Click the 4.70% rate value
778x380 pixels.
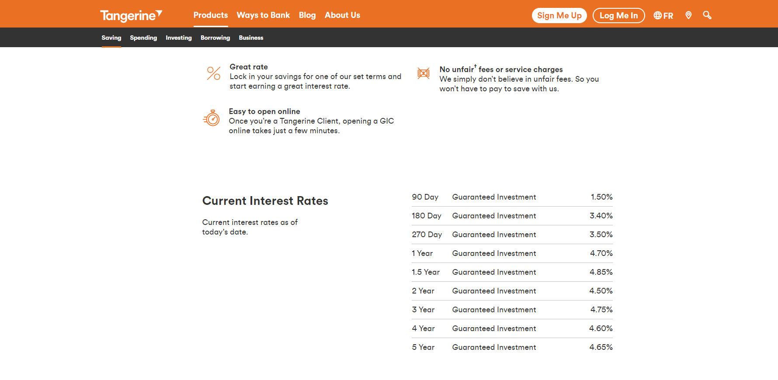click(601, 253)
